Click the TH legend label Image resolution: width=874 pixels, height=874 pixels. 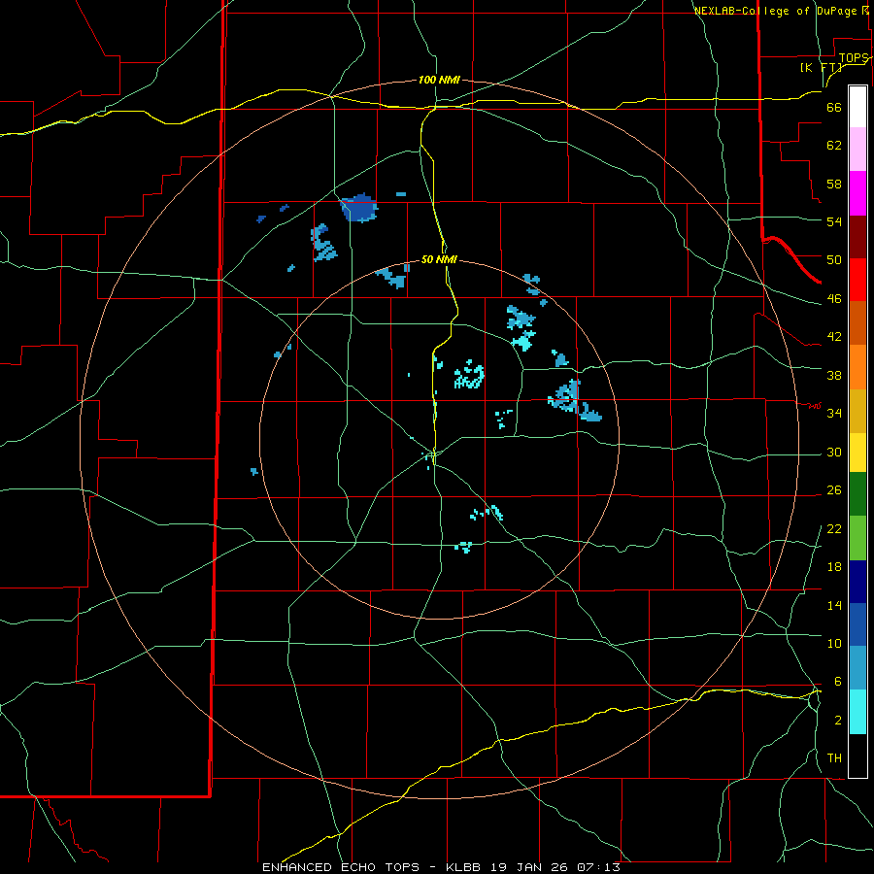coord(834,758)
